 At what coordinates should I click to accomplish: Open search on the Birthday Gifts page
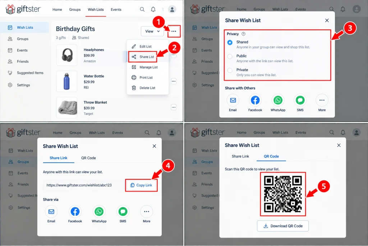point(142,9)
